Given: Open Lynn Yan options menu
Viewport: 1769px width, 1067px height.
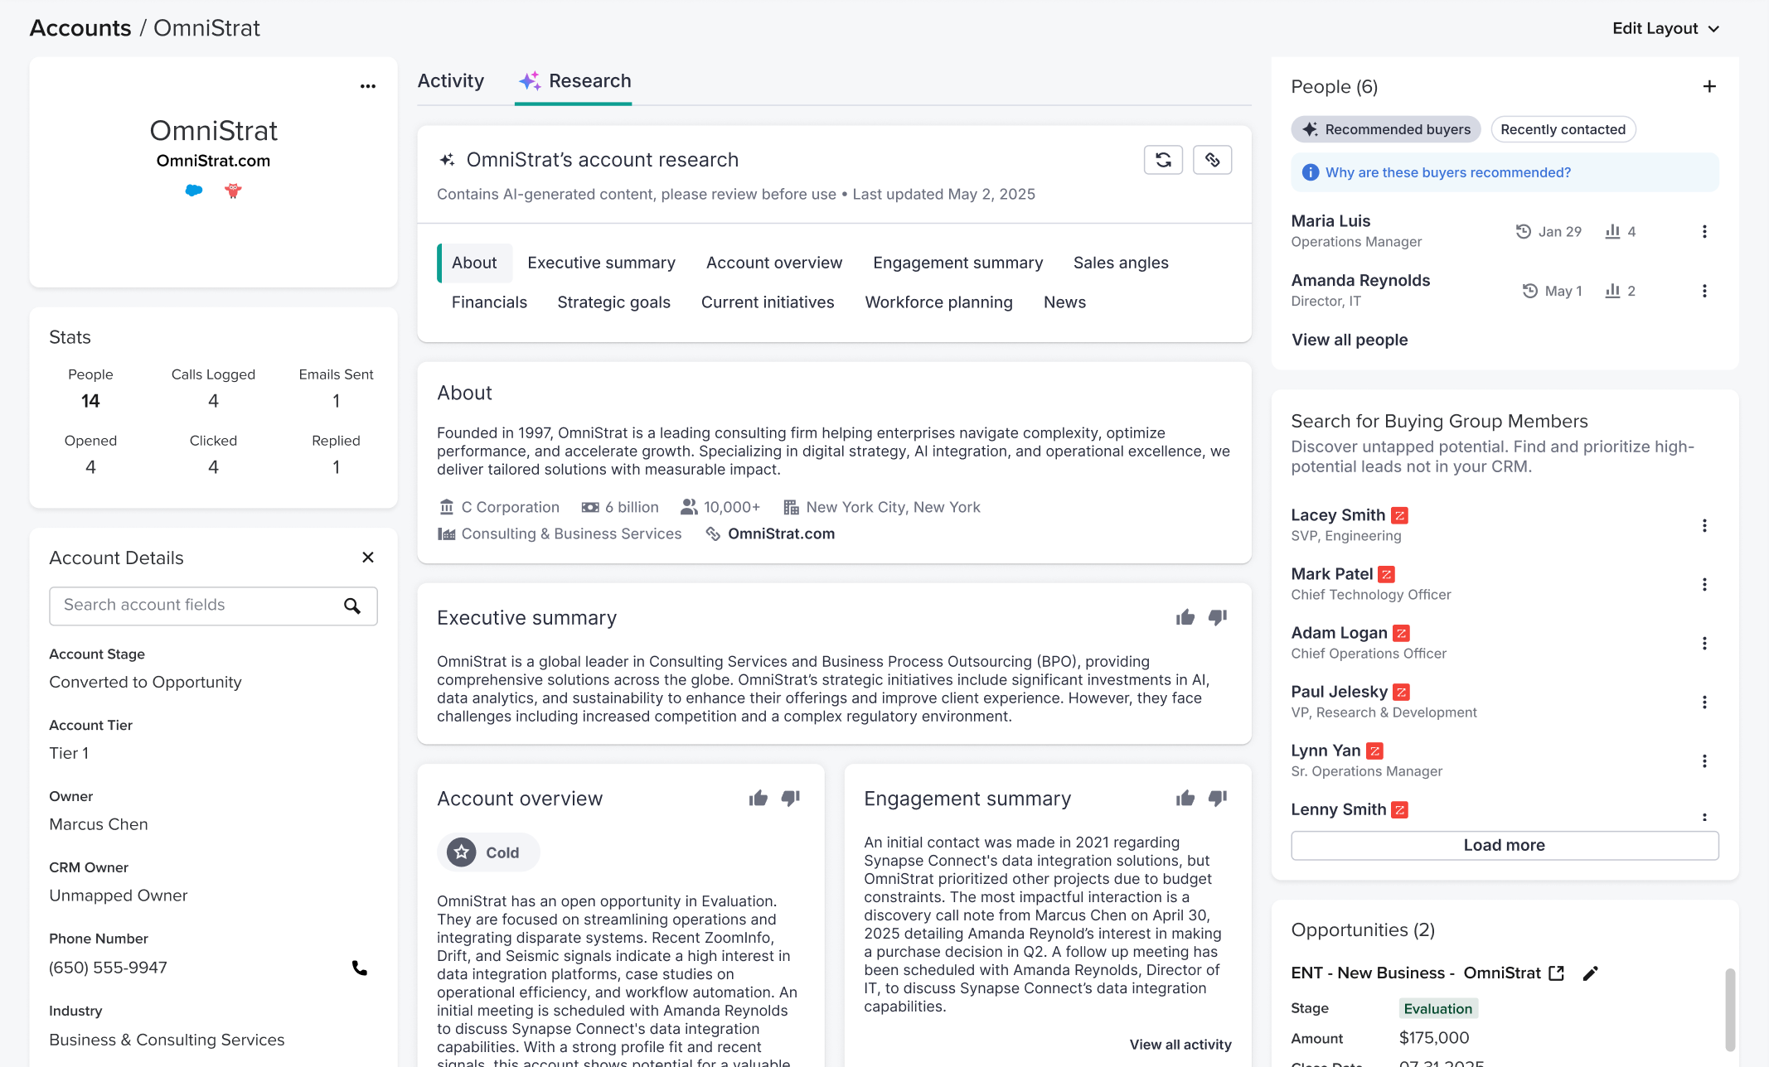Looking at the screenshot, I should tap(1704, 761).
